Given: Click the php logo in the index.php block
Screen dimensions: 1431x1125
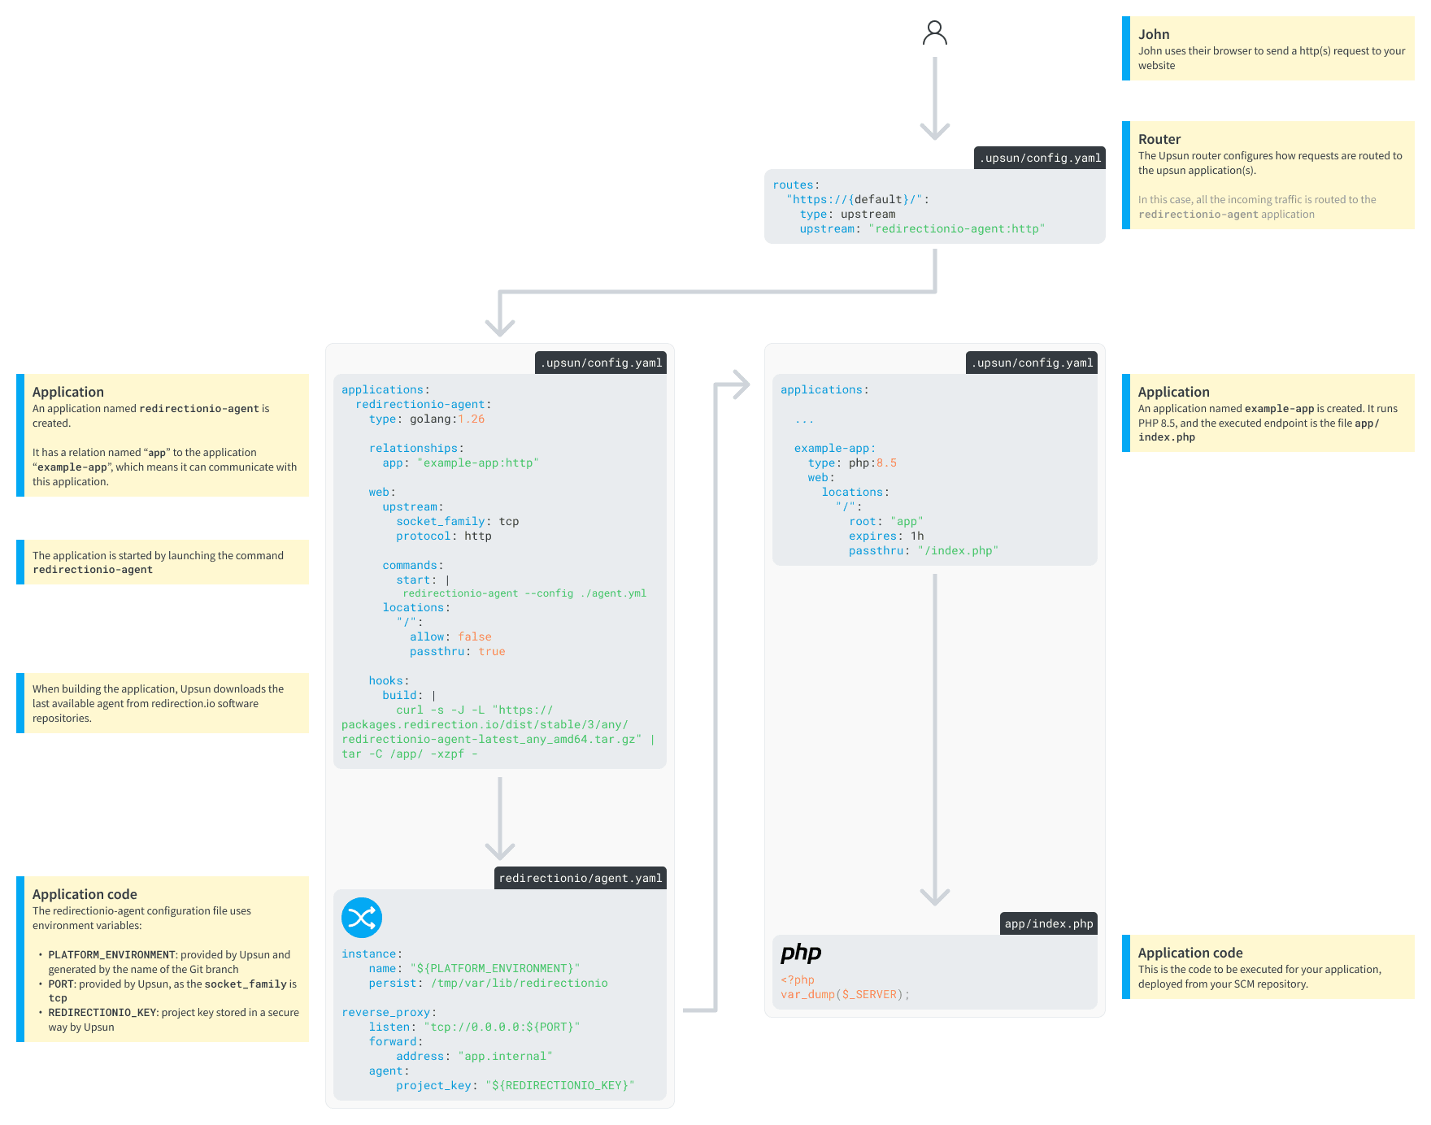Looking at the screenshot, I should point(801,953).
